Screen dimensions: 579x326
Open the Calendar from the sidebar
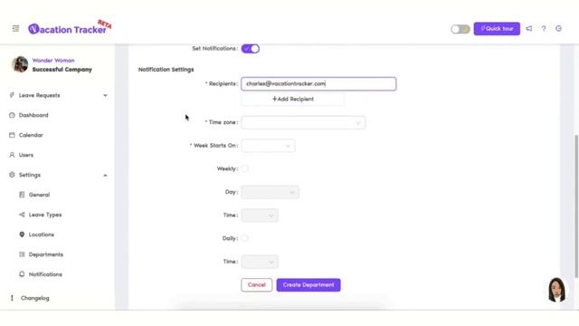coord(31,135)
